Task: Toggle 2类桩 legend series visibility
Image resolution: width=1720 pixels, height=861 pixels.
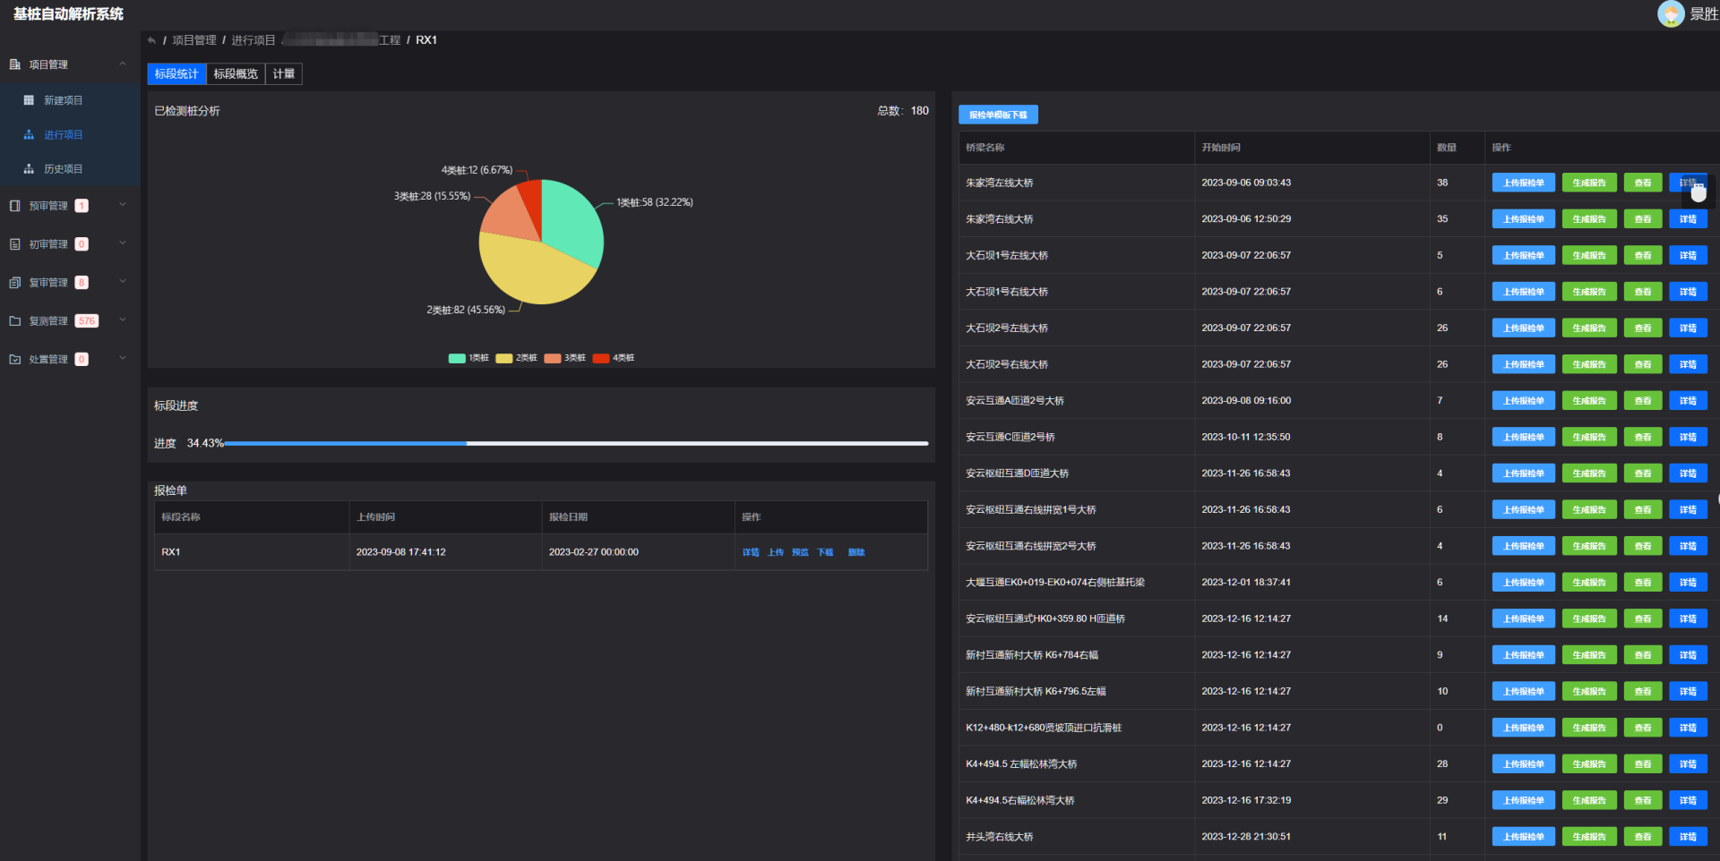Action: click(x=516, y=358)
